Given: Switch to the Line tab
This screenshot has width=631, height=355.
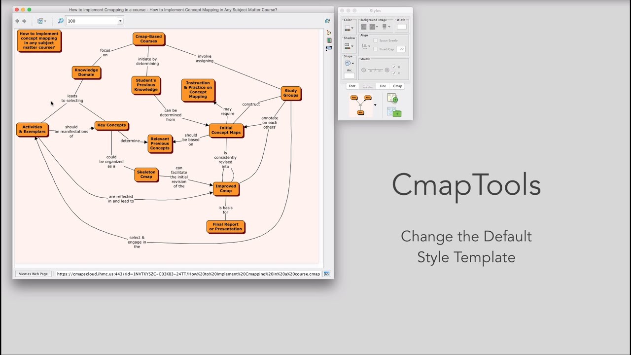Looking at the screenshot, I should tap(383, 86).
